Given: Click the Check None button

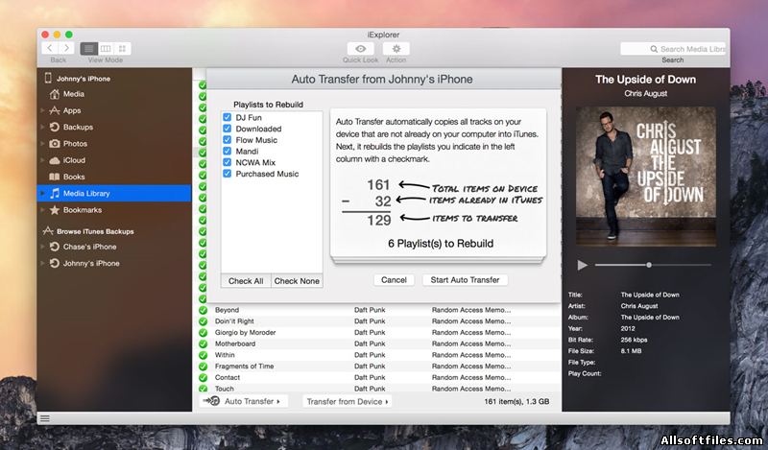Looking at the screenshot, I should point(297,281).
